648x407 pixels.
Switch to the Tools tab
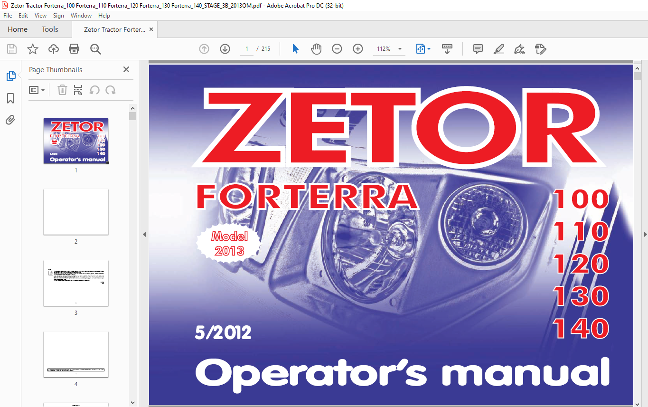50,29
